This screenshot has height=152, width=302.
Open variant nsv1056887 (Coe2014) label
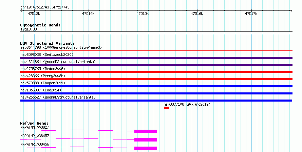click(41, 90)
